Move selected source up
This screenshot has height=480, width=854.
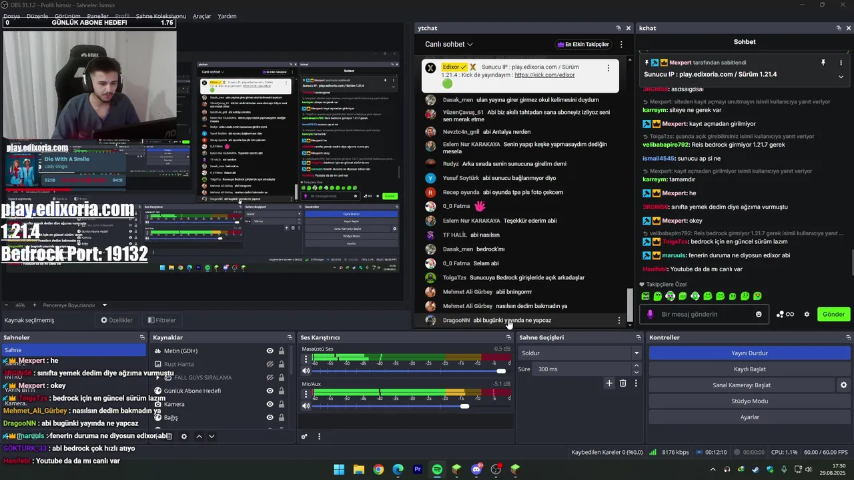pyautogui.click(x=199, y=437)
